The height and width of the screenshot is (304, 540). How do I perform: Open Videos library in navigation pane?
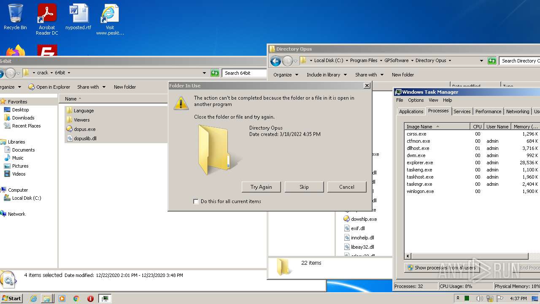(19, 174)
